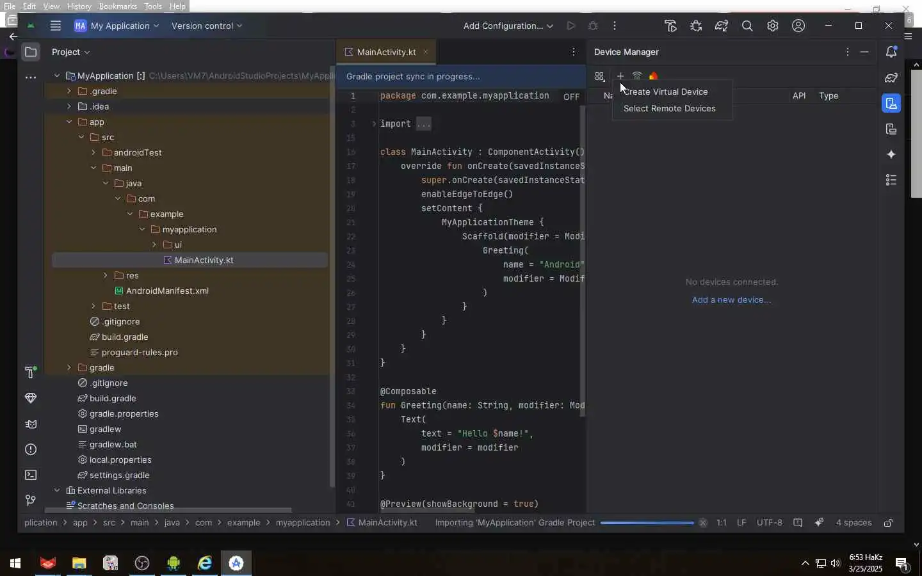Image resolution: width=922 pixels, height=576 pixels.
Task: Open the IDE settings gear
Action: pyautogui.click(x=773, y=26)
